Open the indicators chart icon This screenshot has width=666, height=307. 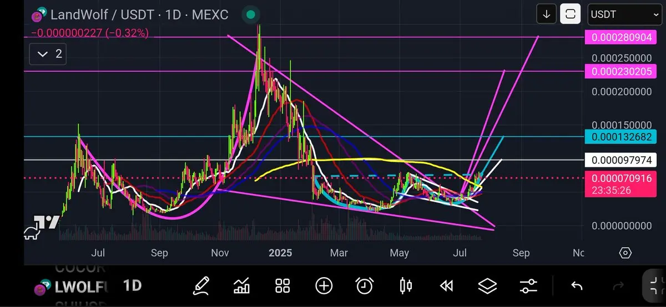click(241, 286)
